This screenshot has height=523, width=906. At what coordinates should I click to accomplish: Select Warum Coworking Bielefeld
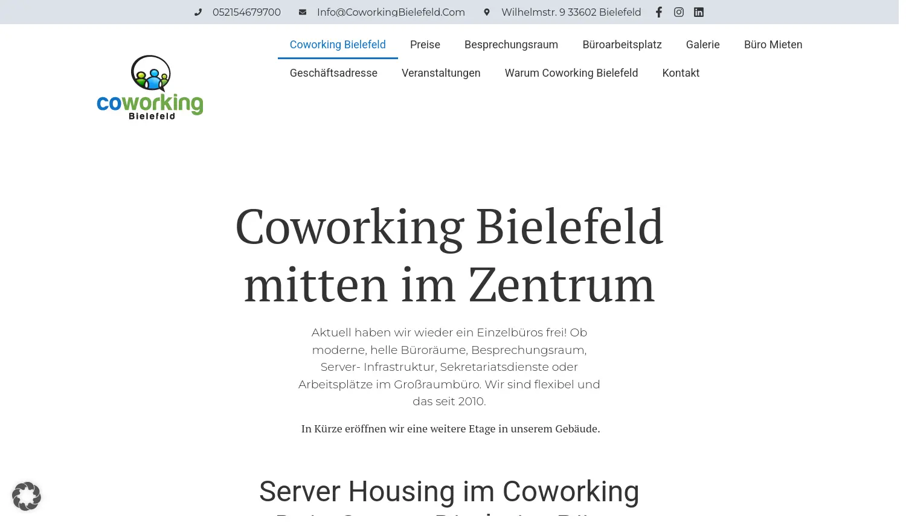coord(571,72)
